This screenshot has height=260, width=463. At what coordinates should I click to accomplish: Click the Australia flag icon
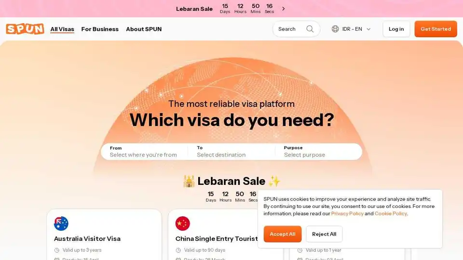click(x=61, y=223)
